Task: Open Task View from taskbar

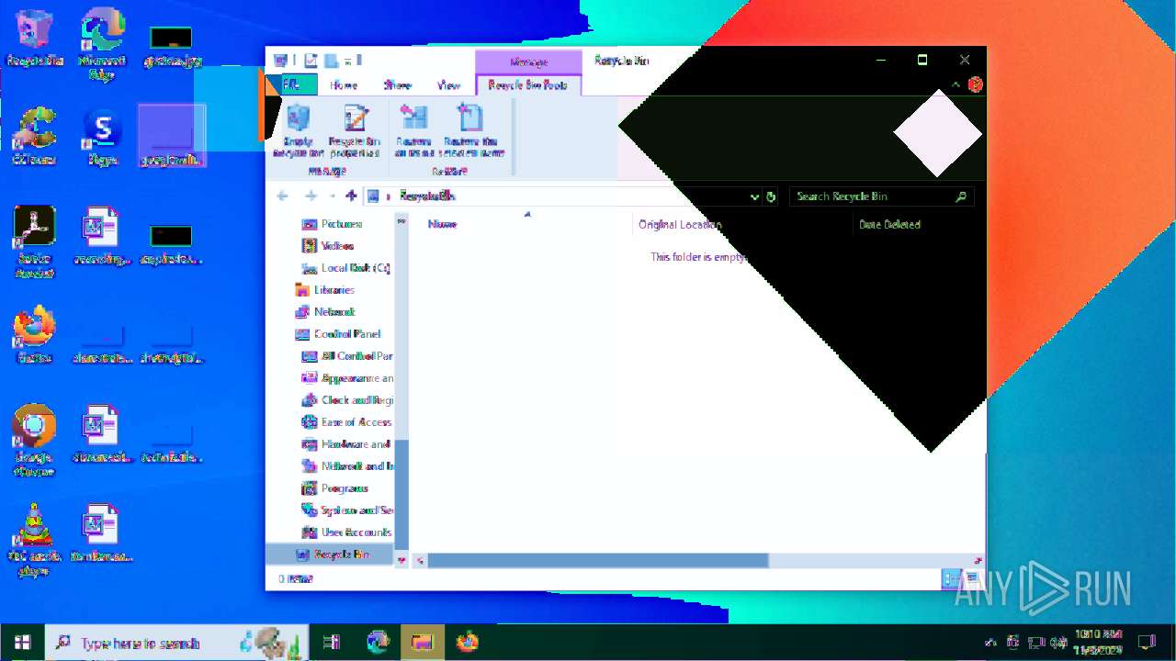Action: click(332, 643)
